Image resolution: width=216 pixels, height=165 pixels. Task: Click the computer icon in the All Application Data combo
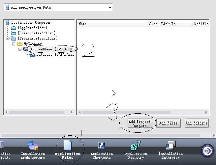tap(8, 7)
